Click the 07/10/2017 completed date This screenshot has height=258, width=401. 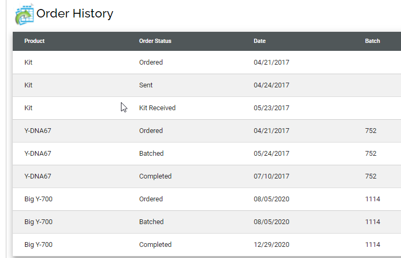coord(272,176)
